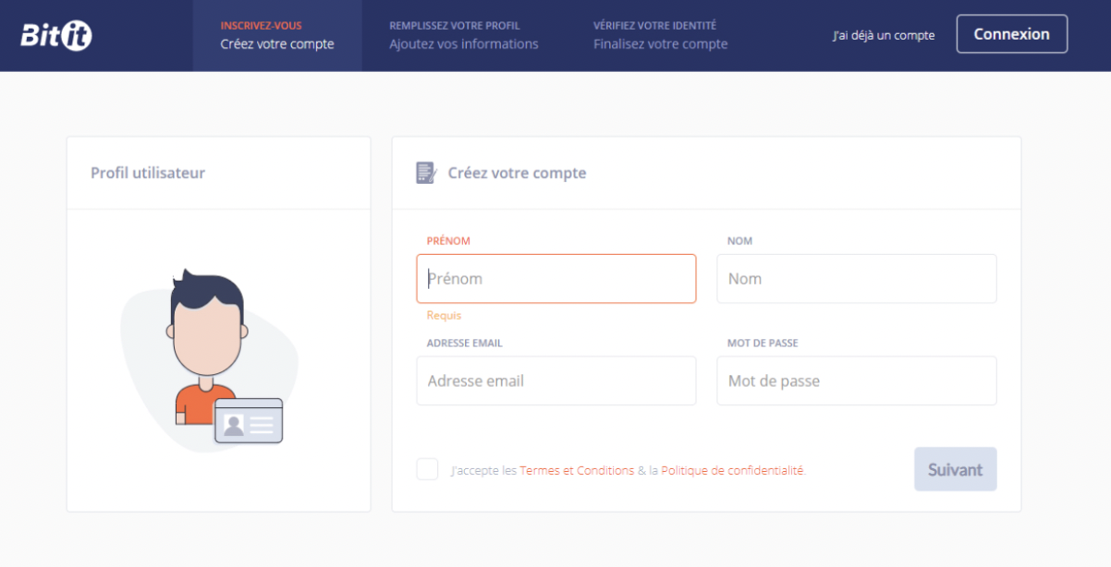Click the Bitit logo

(x=56, y=35)
